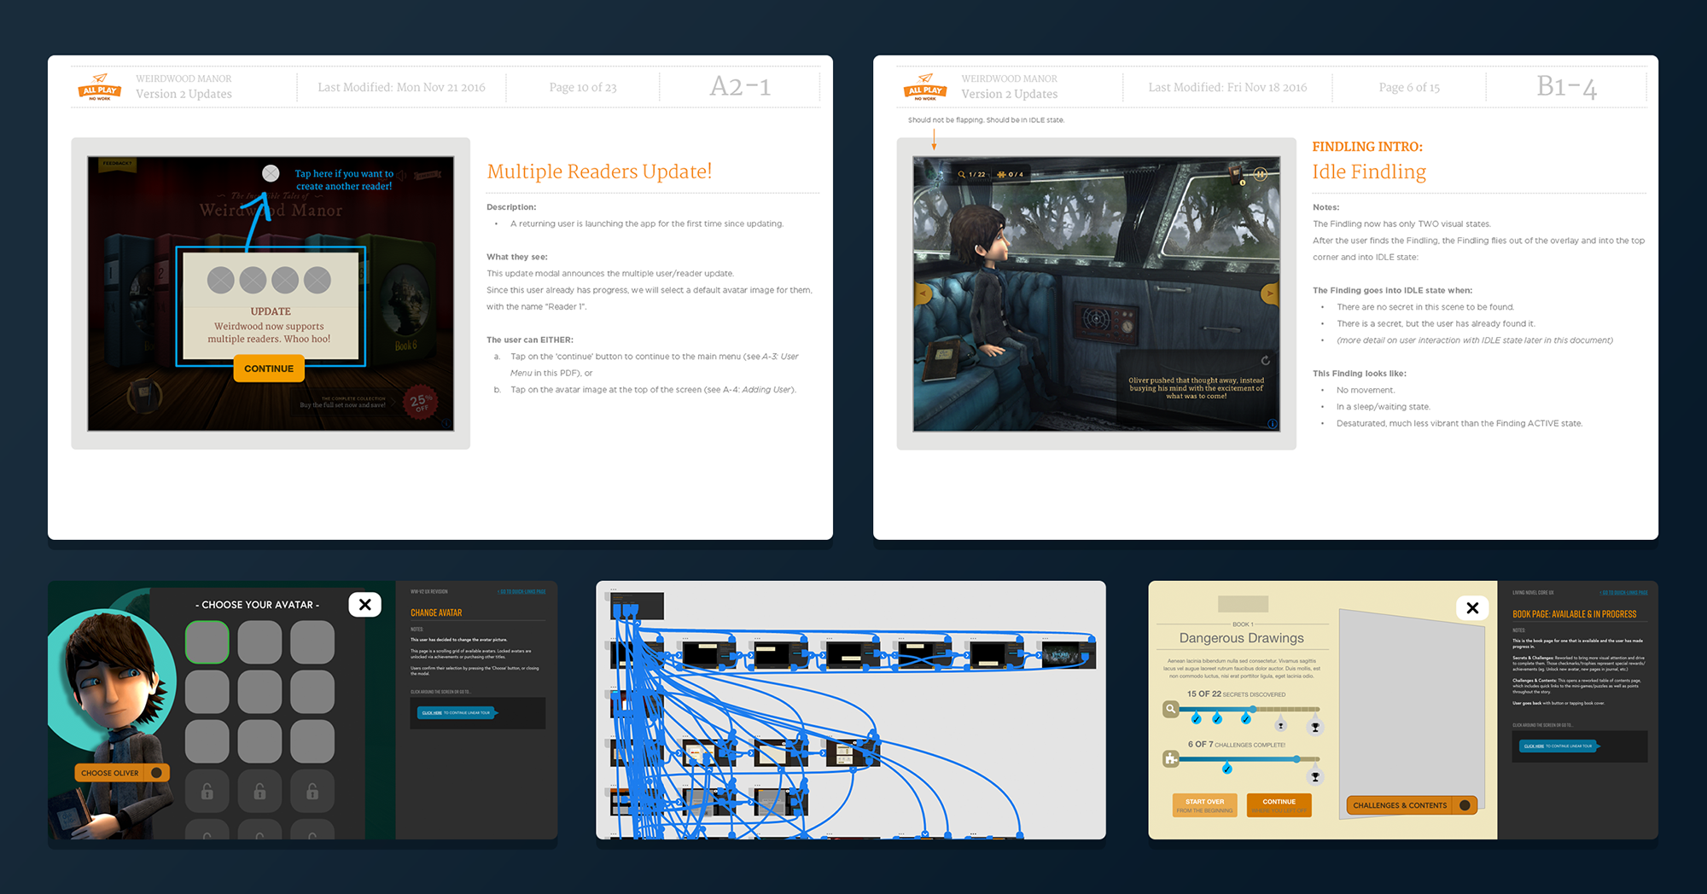Go to previous page with left arrow tab
Image resolution: width=1707 pixels, height=894 pixels.
pyautogui.click(x=922, y=293)
